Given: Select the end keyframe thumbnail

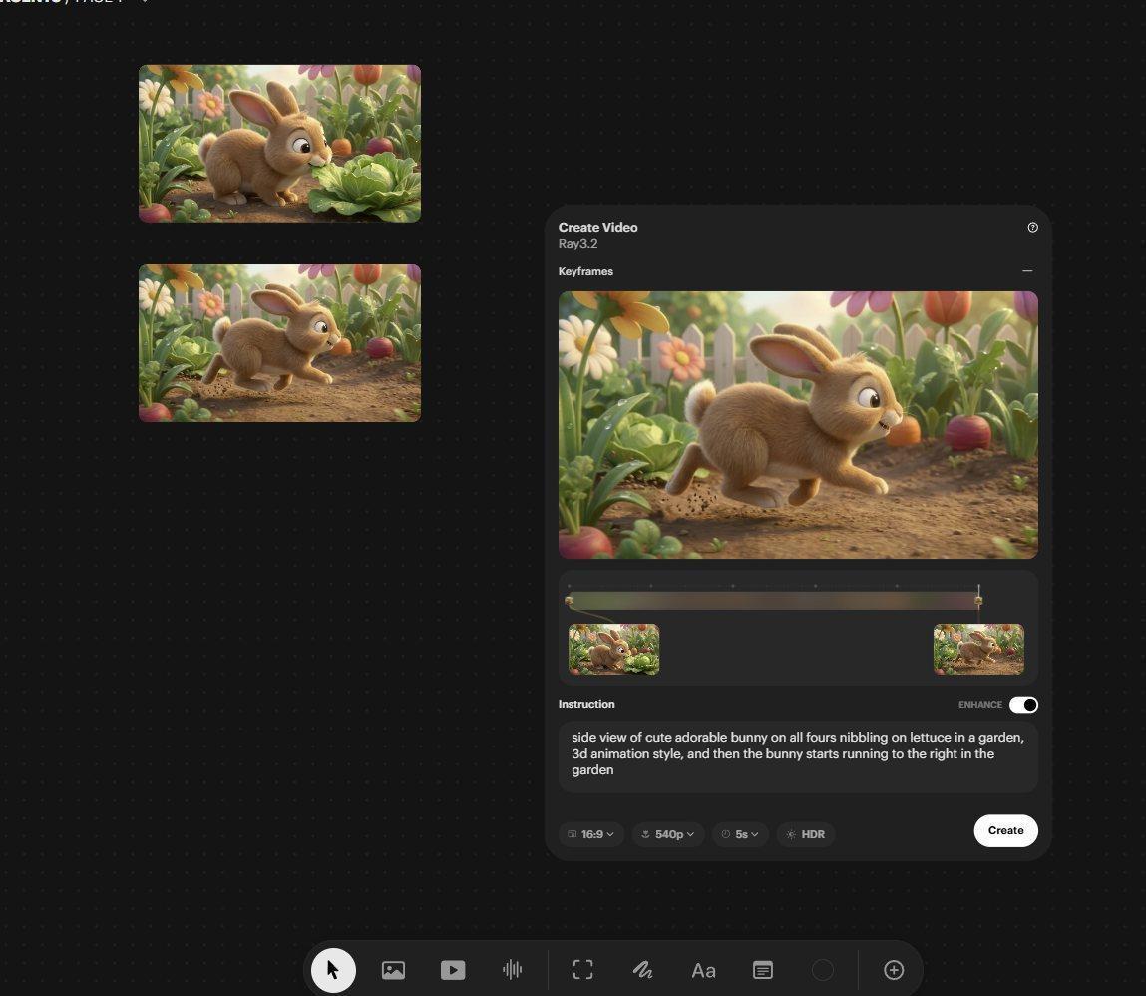Looking at the screenshot, I should [978, 650].
